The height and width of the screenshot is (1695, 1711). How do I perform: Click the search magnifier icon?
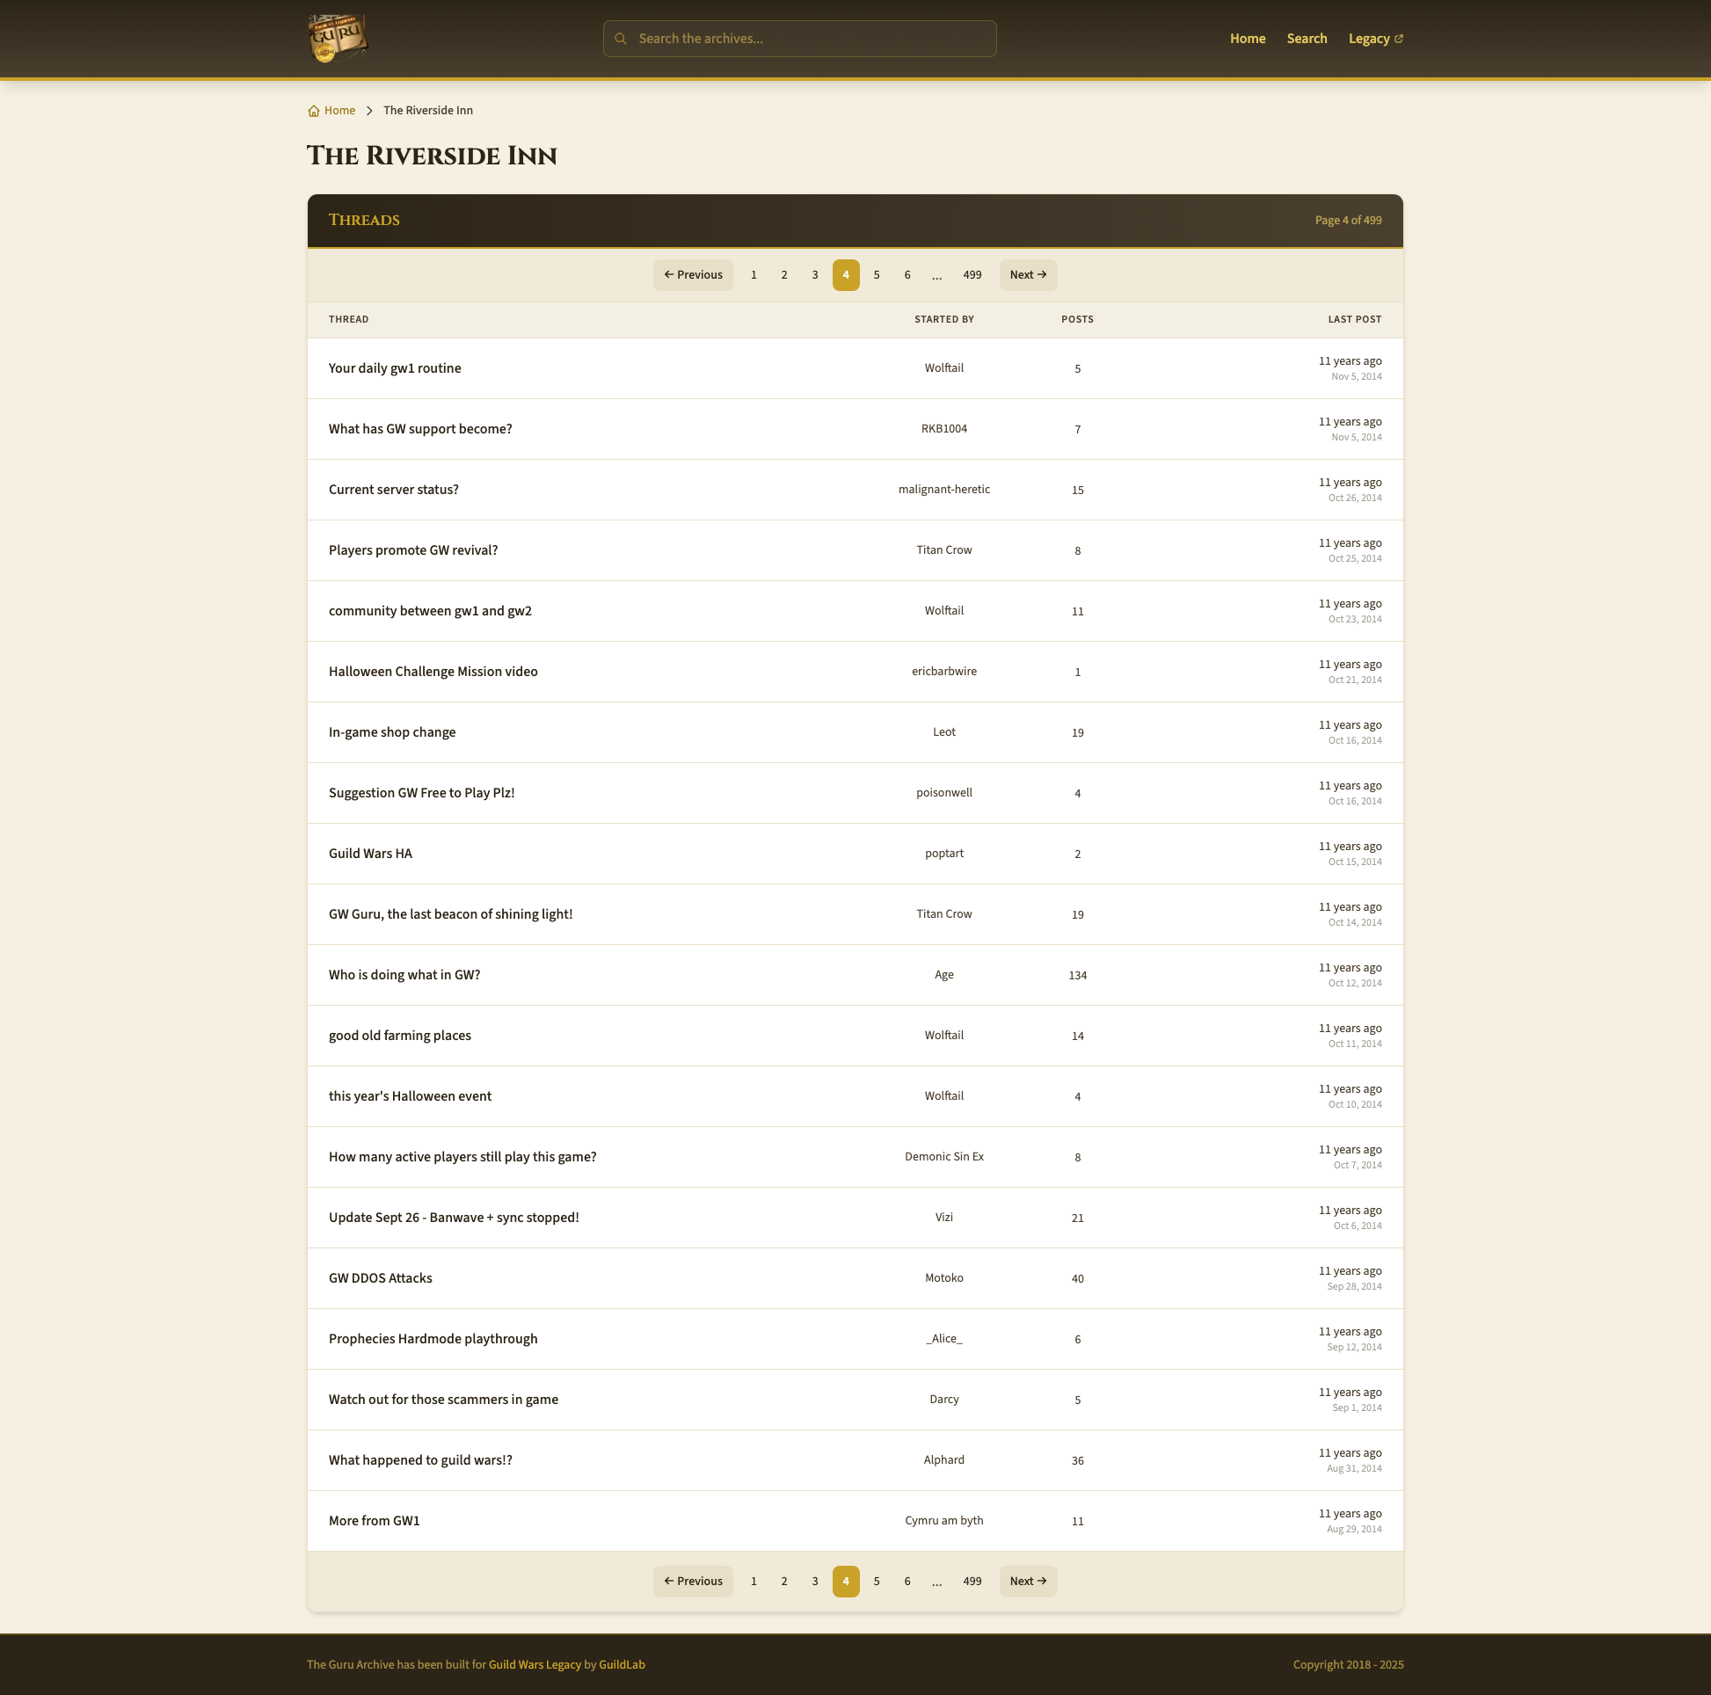[x=621, y=39]
